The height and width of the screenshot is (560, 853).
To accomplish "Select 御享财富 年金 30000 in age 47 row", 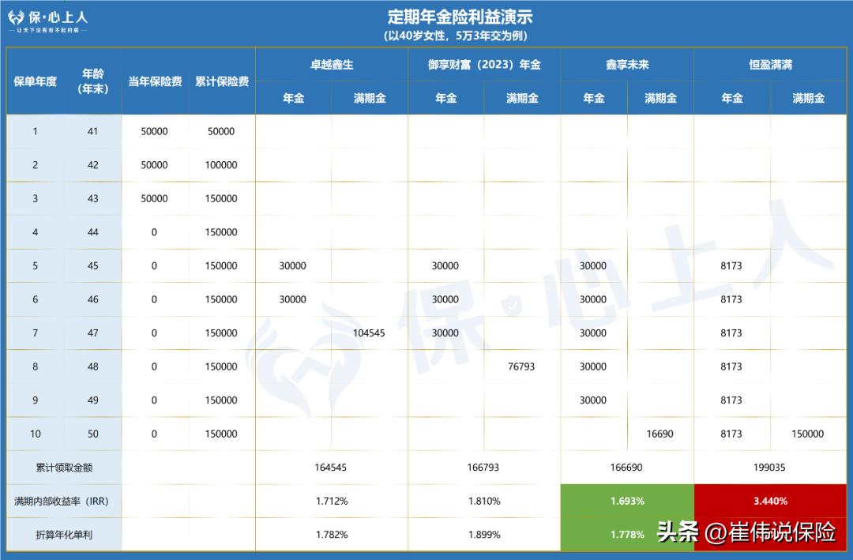I will [x=445, y=333].
